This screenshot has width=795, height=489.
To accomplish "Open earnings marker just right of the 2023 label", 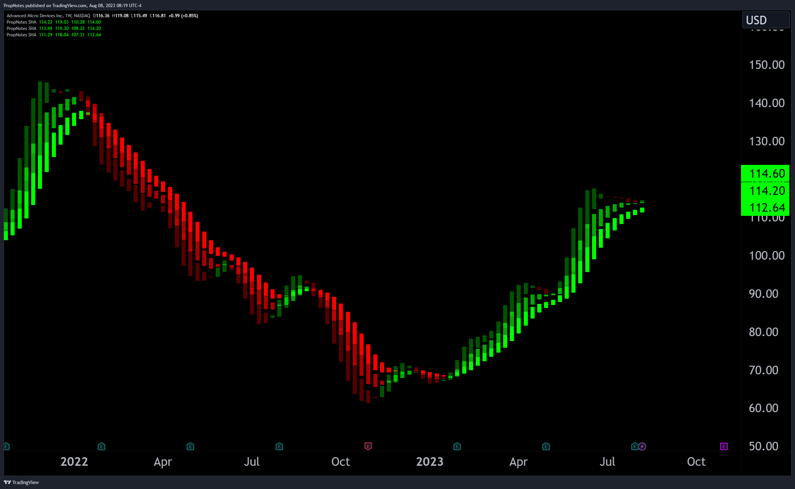I will click(x=457, y=446).
